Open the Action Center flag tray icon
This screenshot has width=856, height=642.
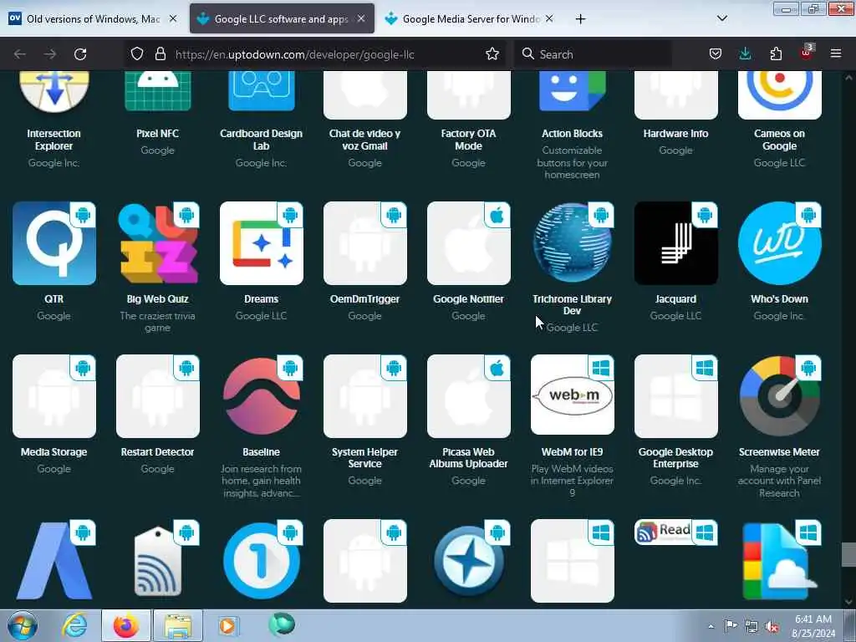click(x=731, y=626)
